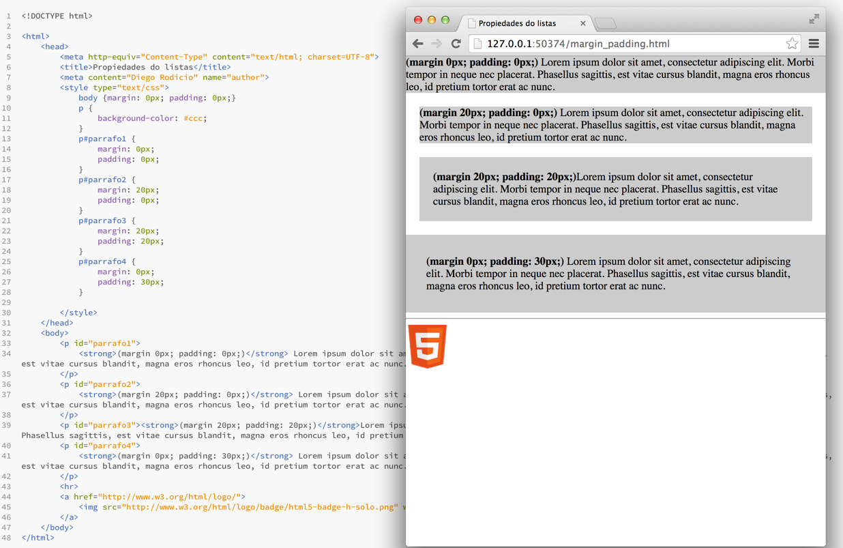Open the Chrome hamburger menu
Viewport: 843px width, 548px height.
(x=814, y=44)
